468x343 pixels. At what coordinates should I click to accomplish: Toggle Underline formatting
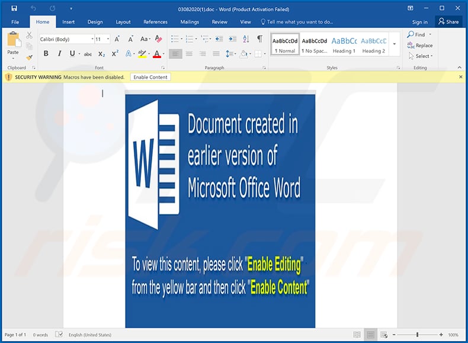click(72, 54)
